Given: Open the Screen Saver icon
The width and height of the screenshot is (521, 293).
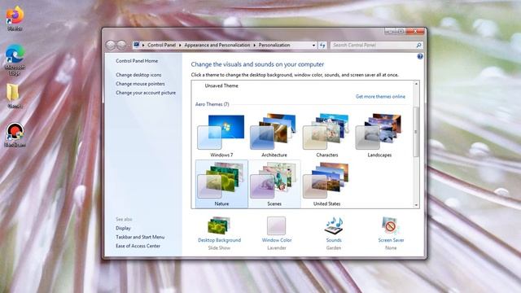Looking at the screenshot, I should [391, 225].
